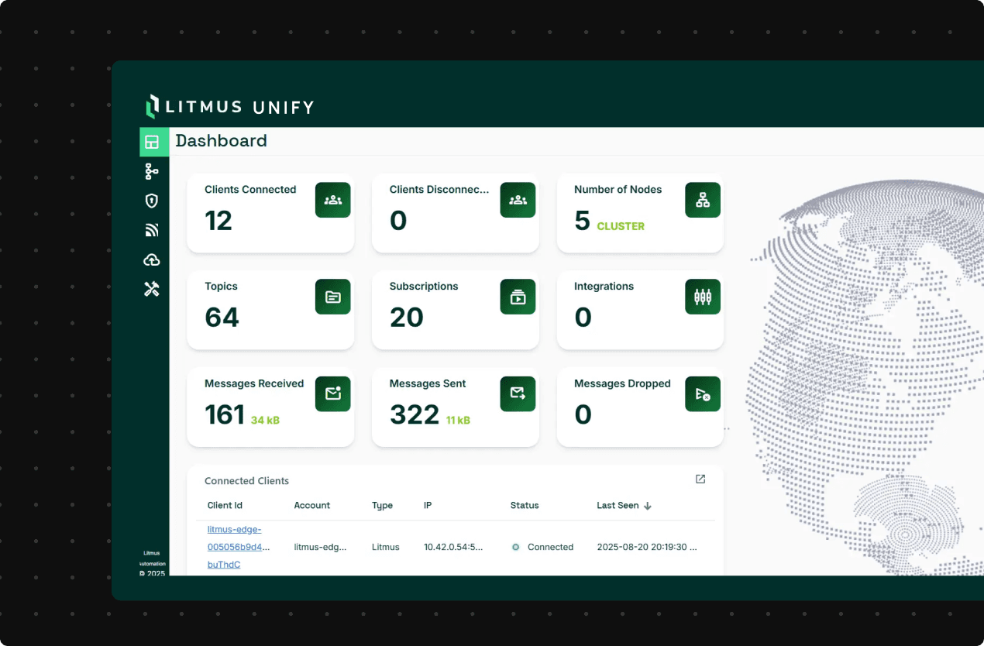
Task: Click the Messages Sent envelope icon
Action: tap(518, 393)
